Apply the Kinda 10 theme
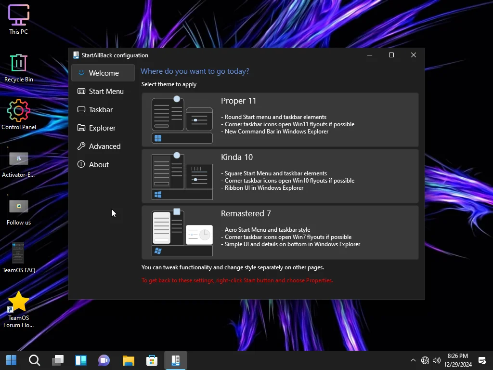This screenshot has width=493, height=370. (280, 176)
